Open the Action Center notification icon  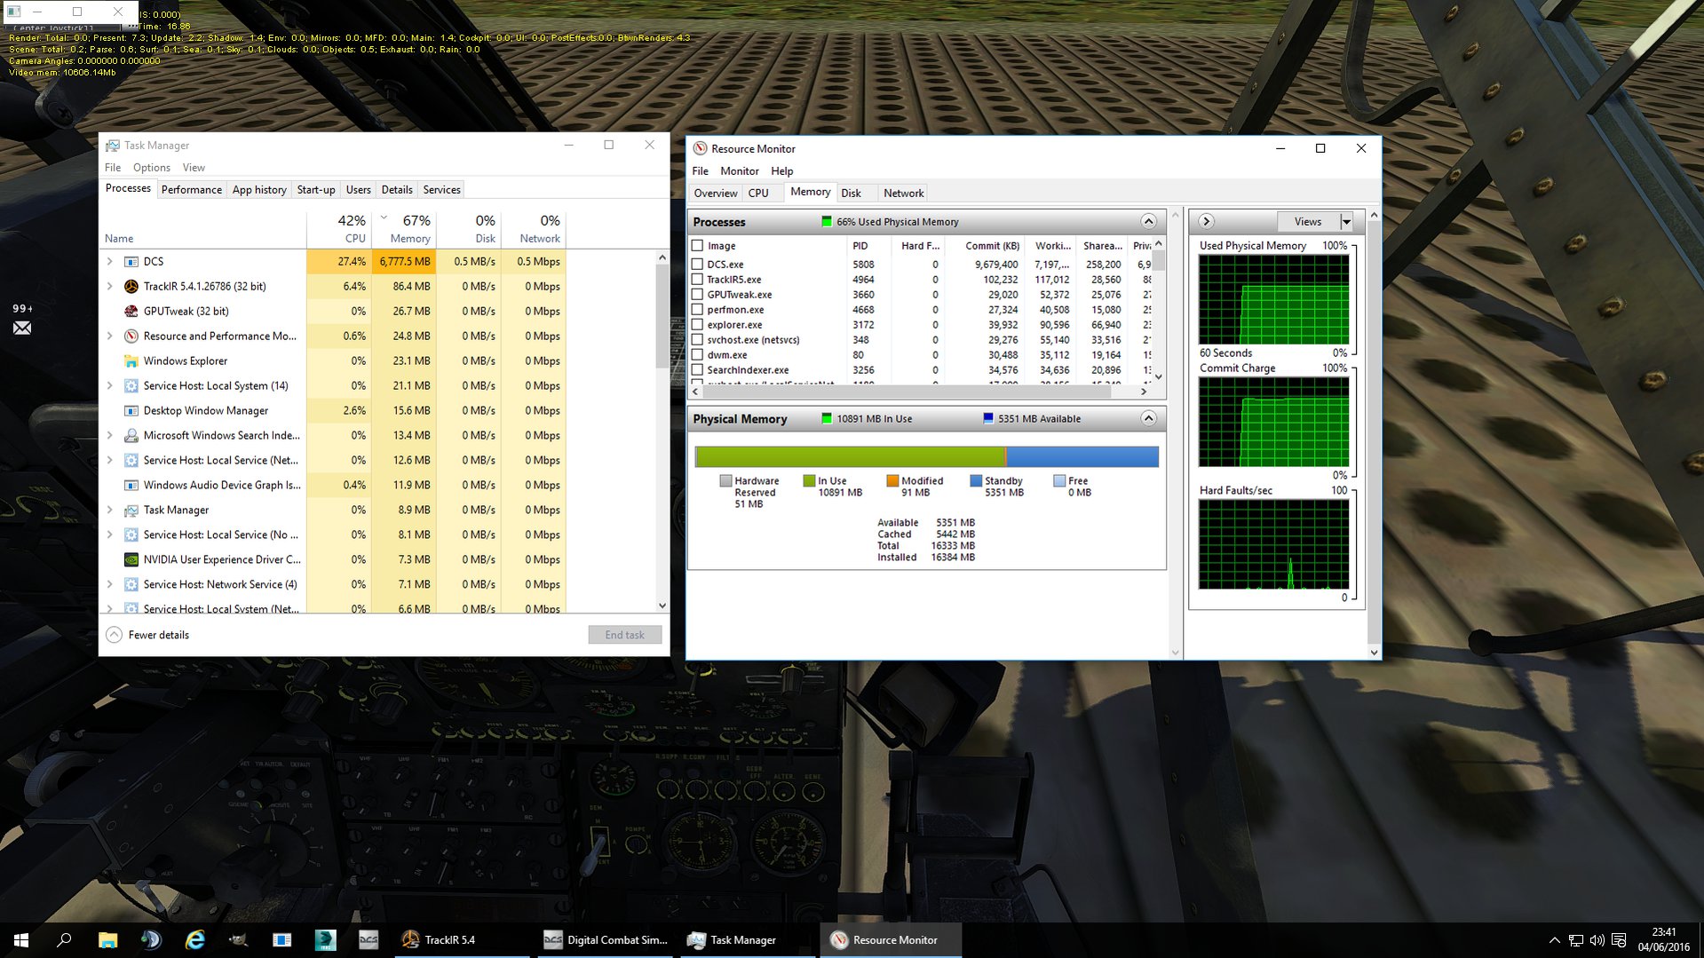[1618, 940]
